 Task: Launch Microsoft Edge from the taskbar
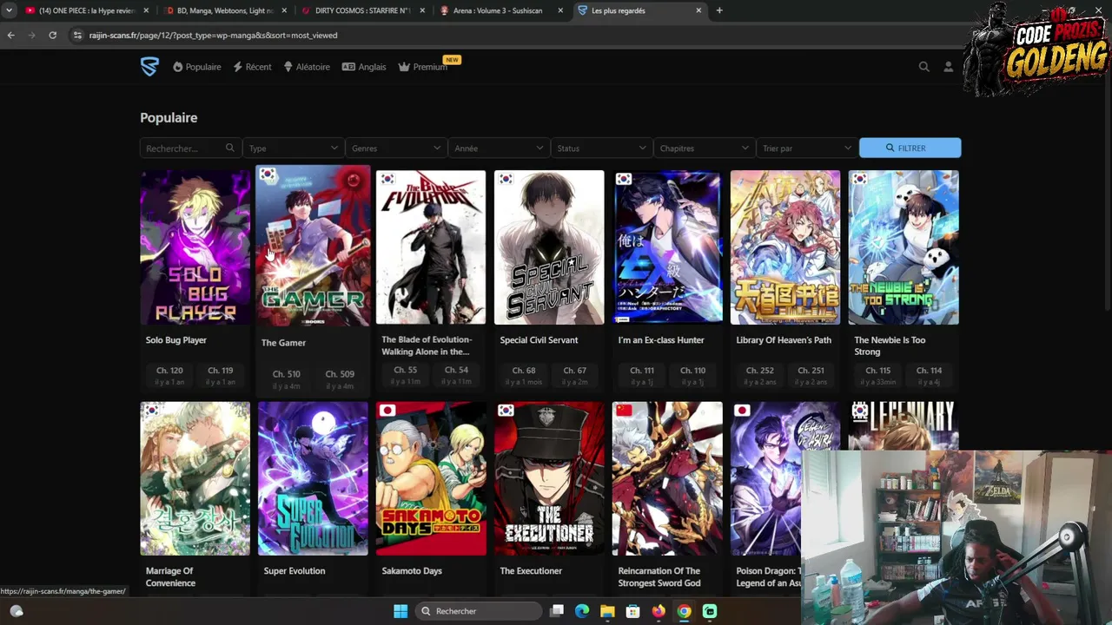click(x=582, y=611)
